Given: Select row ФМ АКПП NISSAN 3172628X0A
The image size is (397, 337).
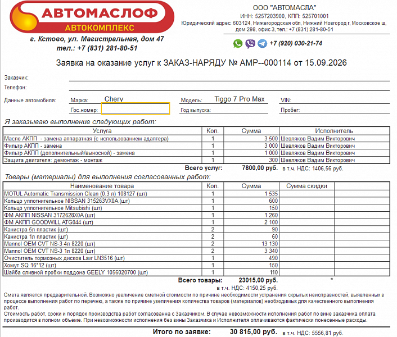Looking at the screenshot, I should [196, 215].
